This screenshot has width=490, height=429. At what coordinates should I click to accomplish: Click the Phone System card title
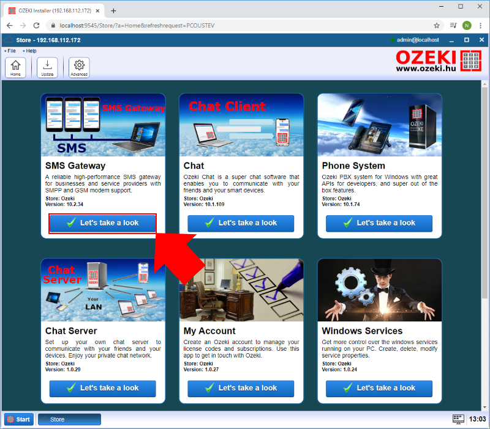(353, 166)
